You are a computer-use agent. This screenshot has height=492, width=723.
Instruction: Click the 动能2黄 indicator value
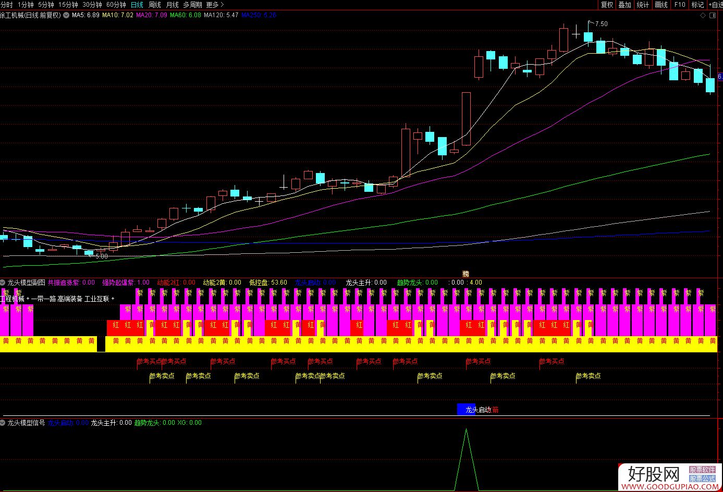coord(222,282)
